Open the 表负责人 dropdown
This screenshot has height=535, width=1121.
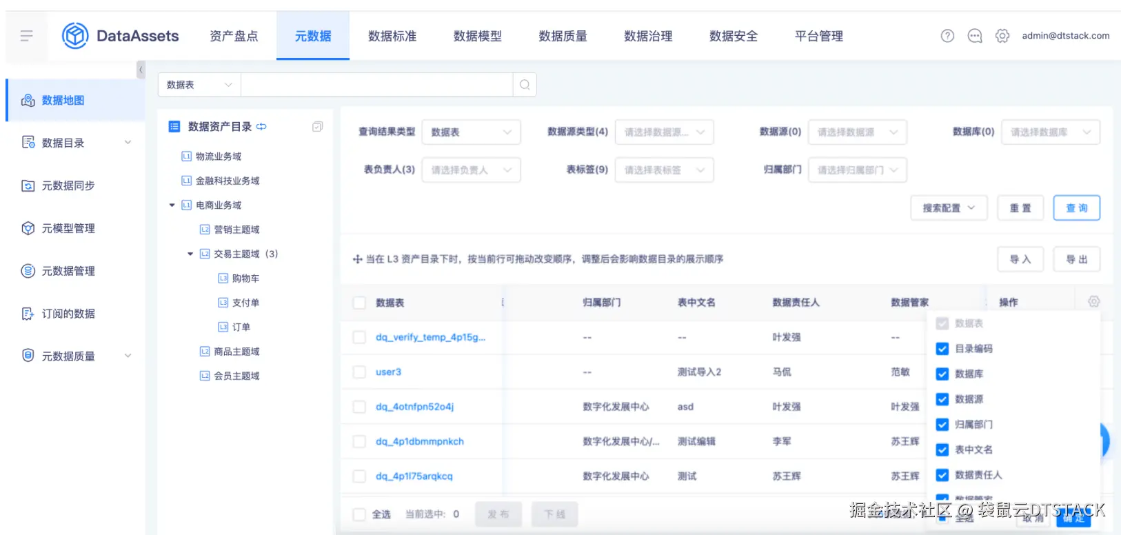pyautogui.click(x=471, y=170)
